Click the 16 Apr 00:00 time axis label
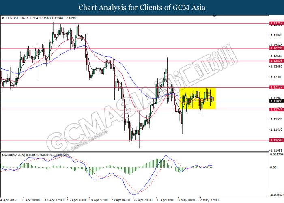Viewport: 284px width, 203px height. point(76,200)
